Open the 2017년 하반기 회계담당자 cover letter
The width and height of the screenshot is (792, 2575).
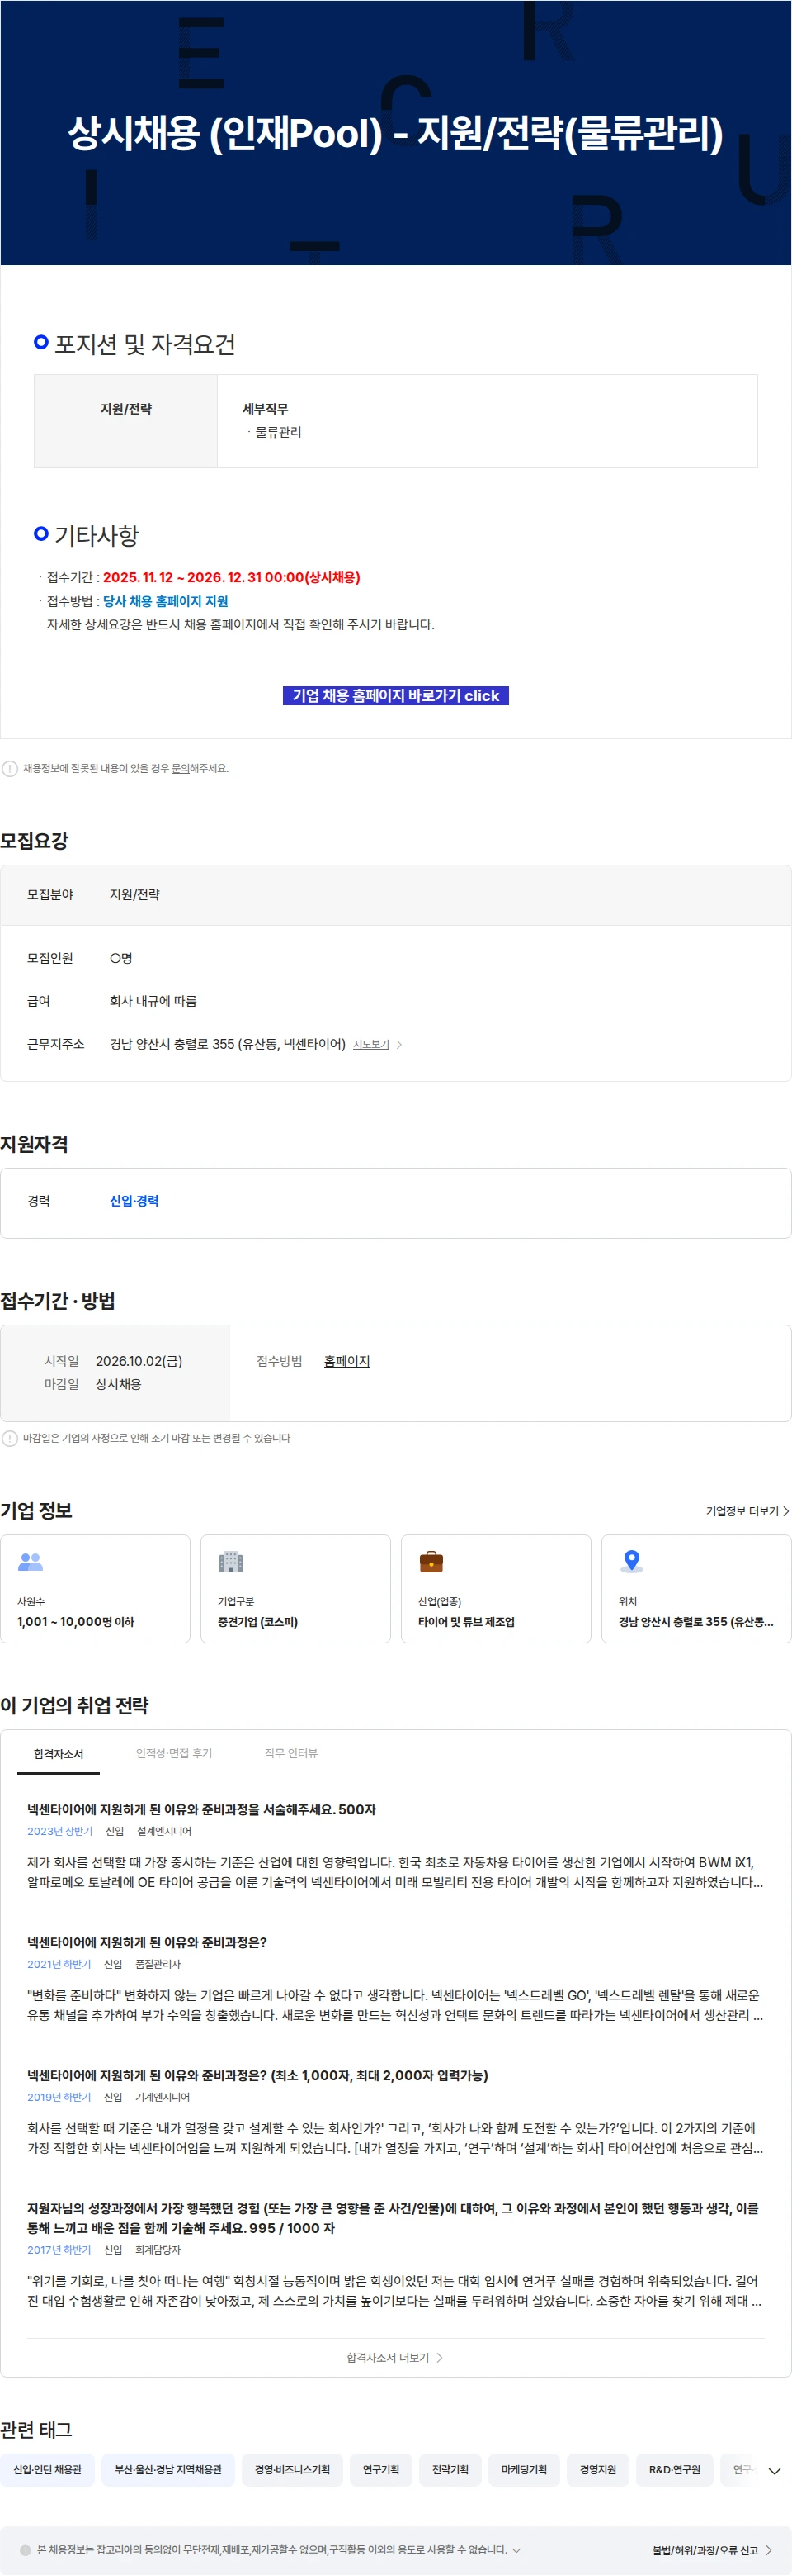[395, 2254]
